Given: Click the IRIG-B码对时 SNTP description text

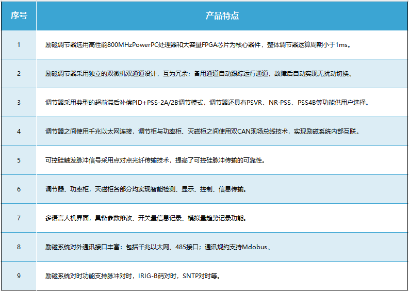Looking at the screenshot, I should (x=133, y=276).
